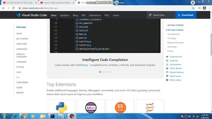Click the icon beside Ask questions
212x119 pixels.
click(167, 64)
